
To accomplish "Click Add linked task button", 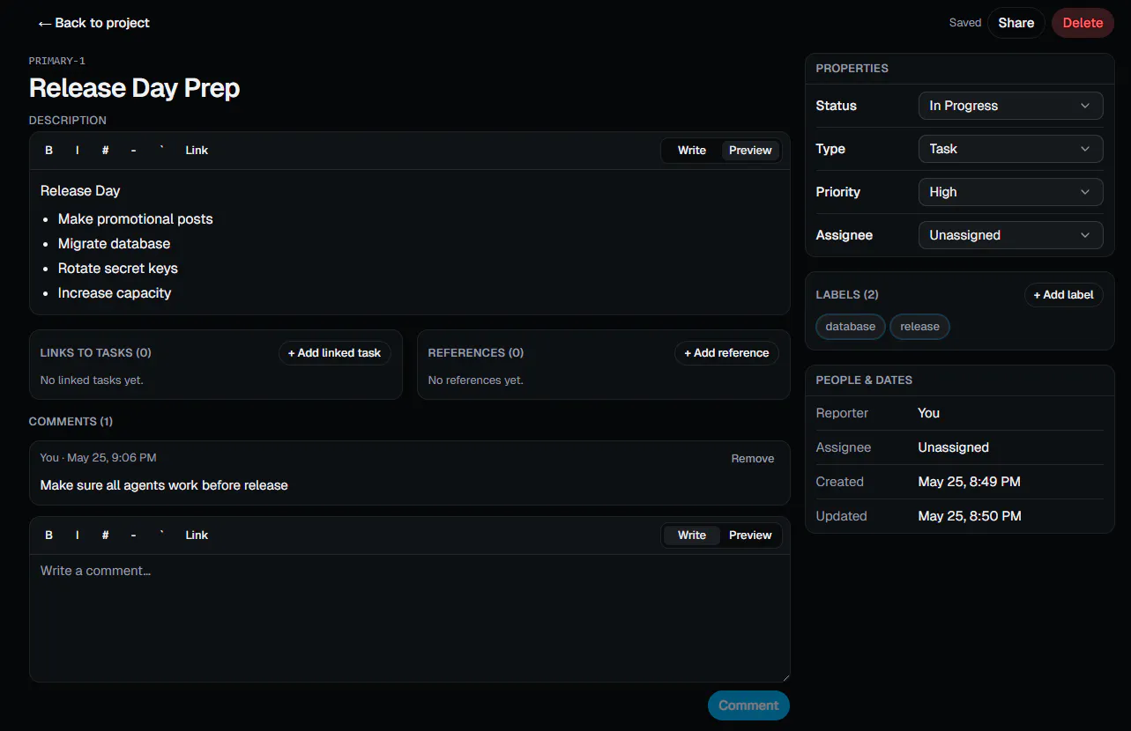I will (x=335, y=353).
